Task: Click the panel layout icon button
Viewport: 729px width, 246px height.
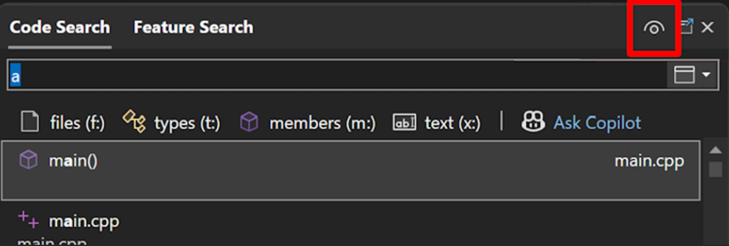Action: [x=684, y=74]
